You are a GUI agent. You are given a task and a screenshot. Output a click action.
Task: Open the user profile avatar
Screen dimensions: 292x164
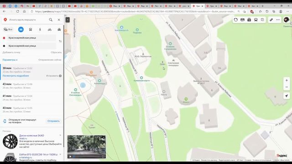pyautogui.click(x=287, y=20)
